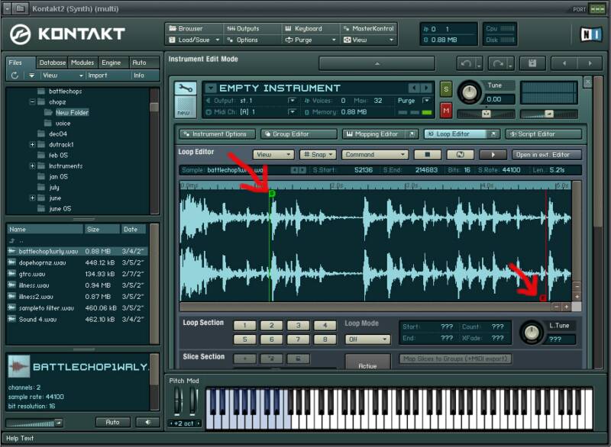Enable loop section 5
Image resolution: width=611 pixels, height=447 pixels.
[244, 339]
